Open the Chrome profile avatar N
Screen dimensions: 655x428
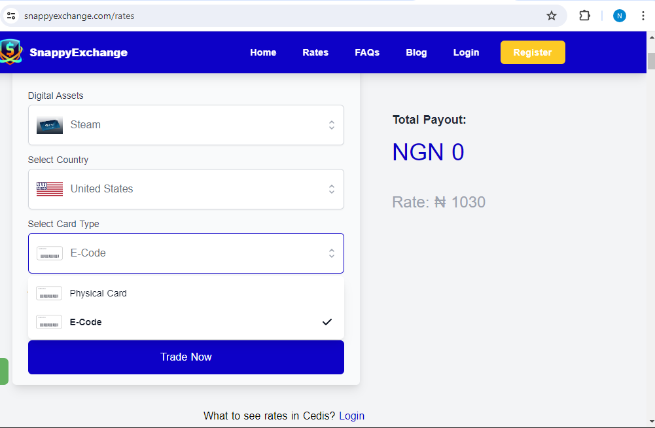point(619,16)
